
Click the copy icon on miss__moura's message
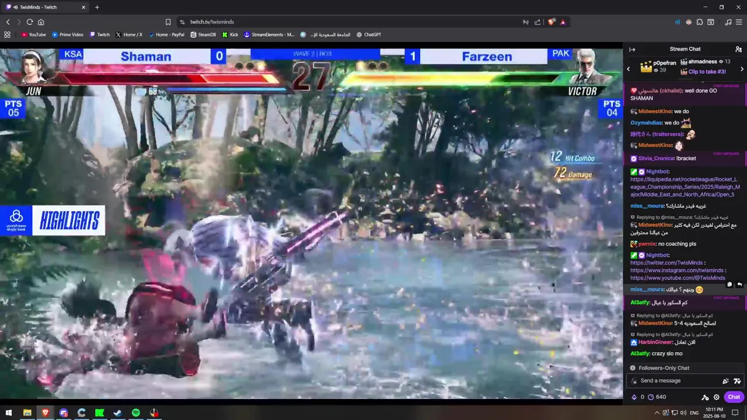pos(729,285)
